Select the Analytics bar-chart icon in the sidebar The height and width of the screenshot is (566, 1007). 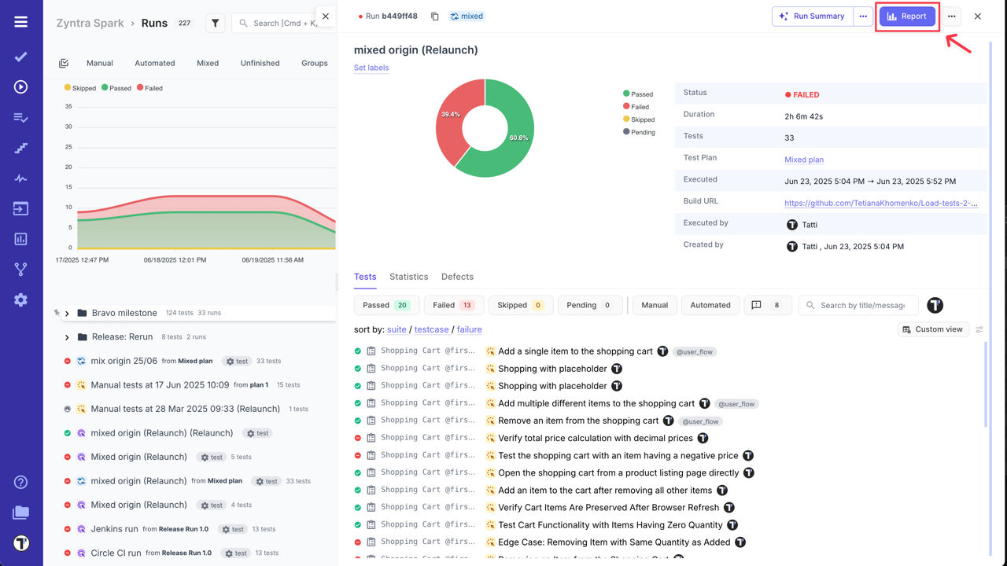tap(20, 239)
